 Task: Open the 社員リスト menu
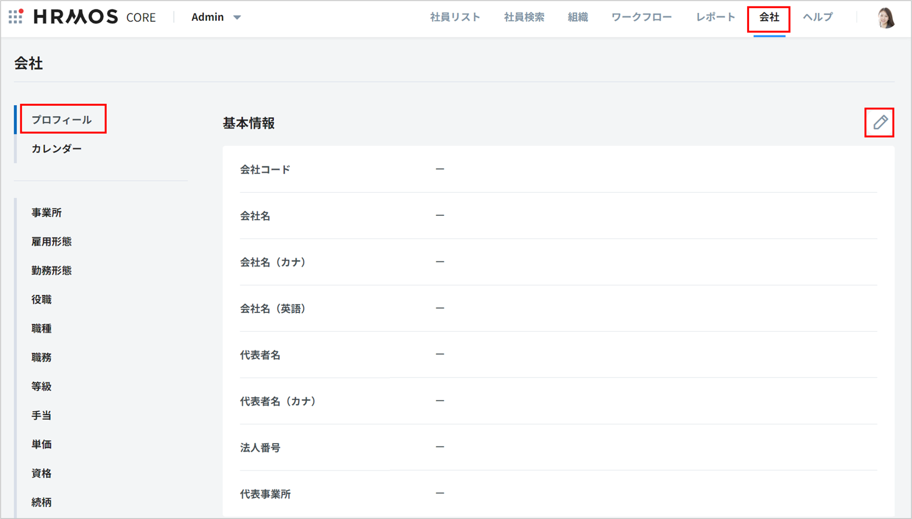tap(455, 17)
